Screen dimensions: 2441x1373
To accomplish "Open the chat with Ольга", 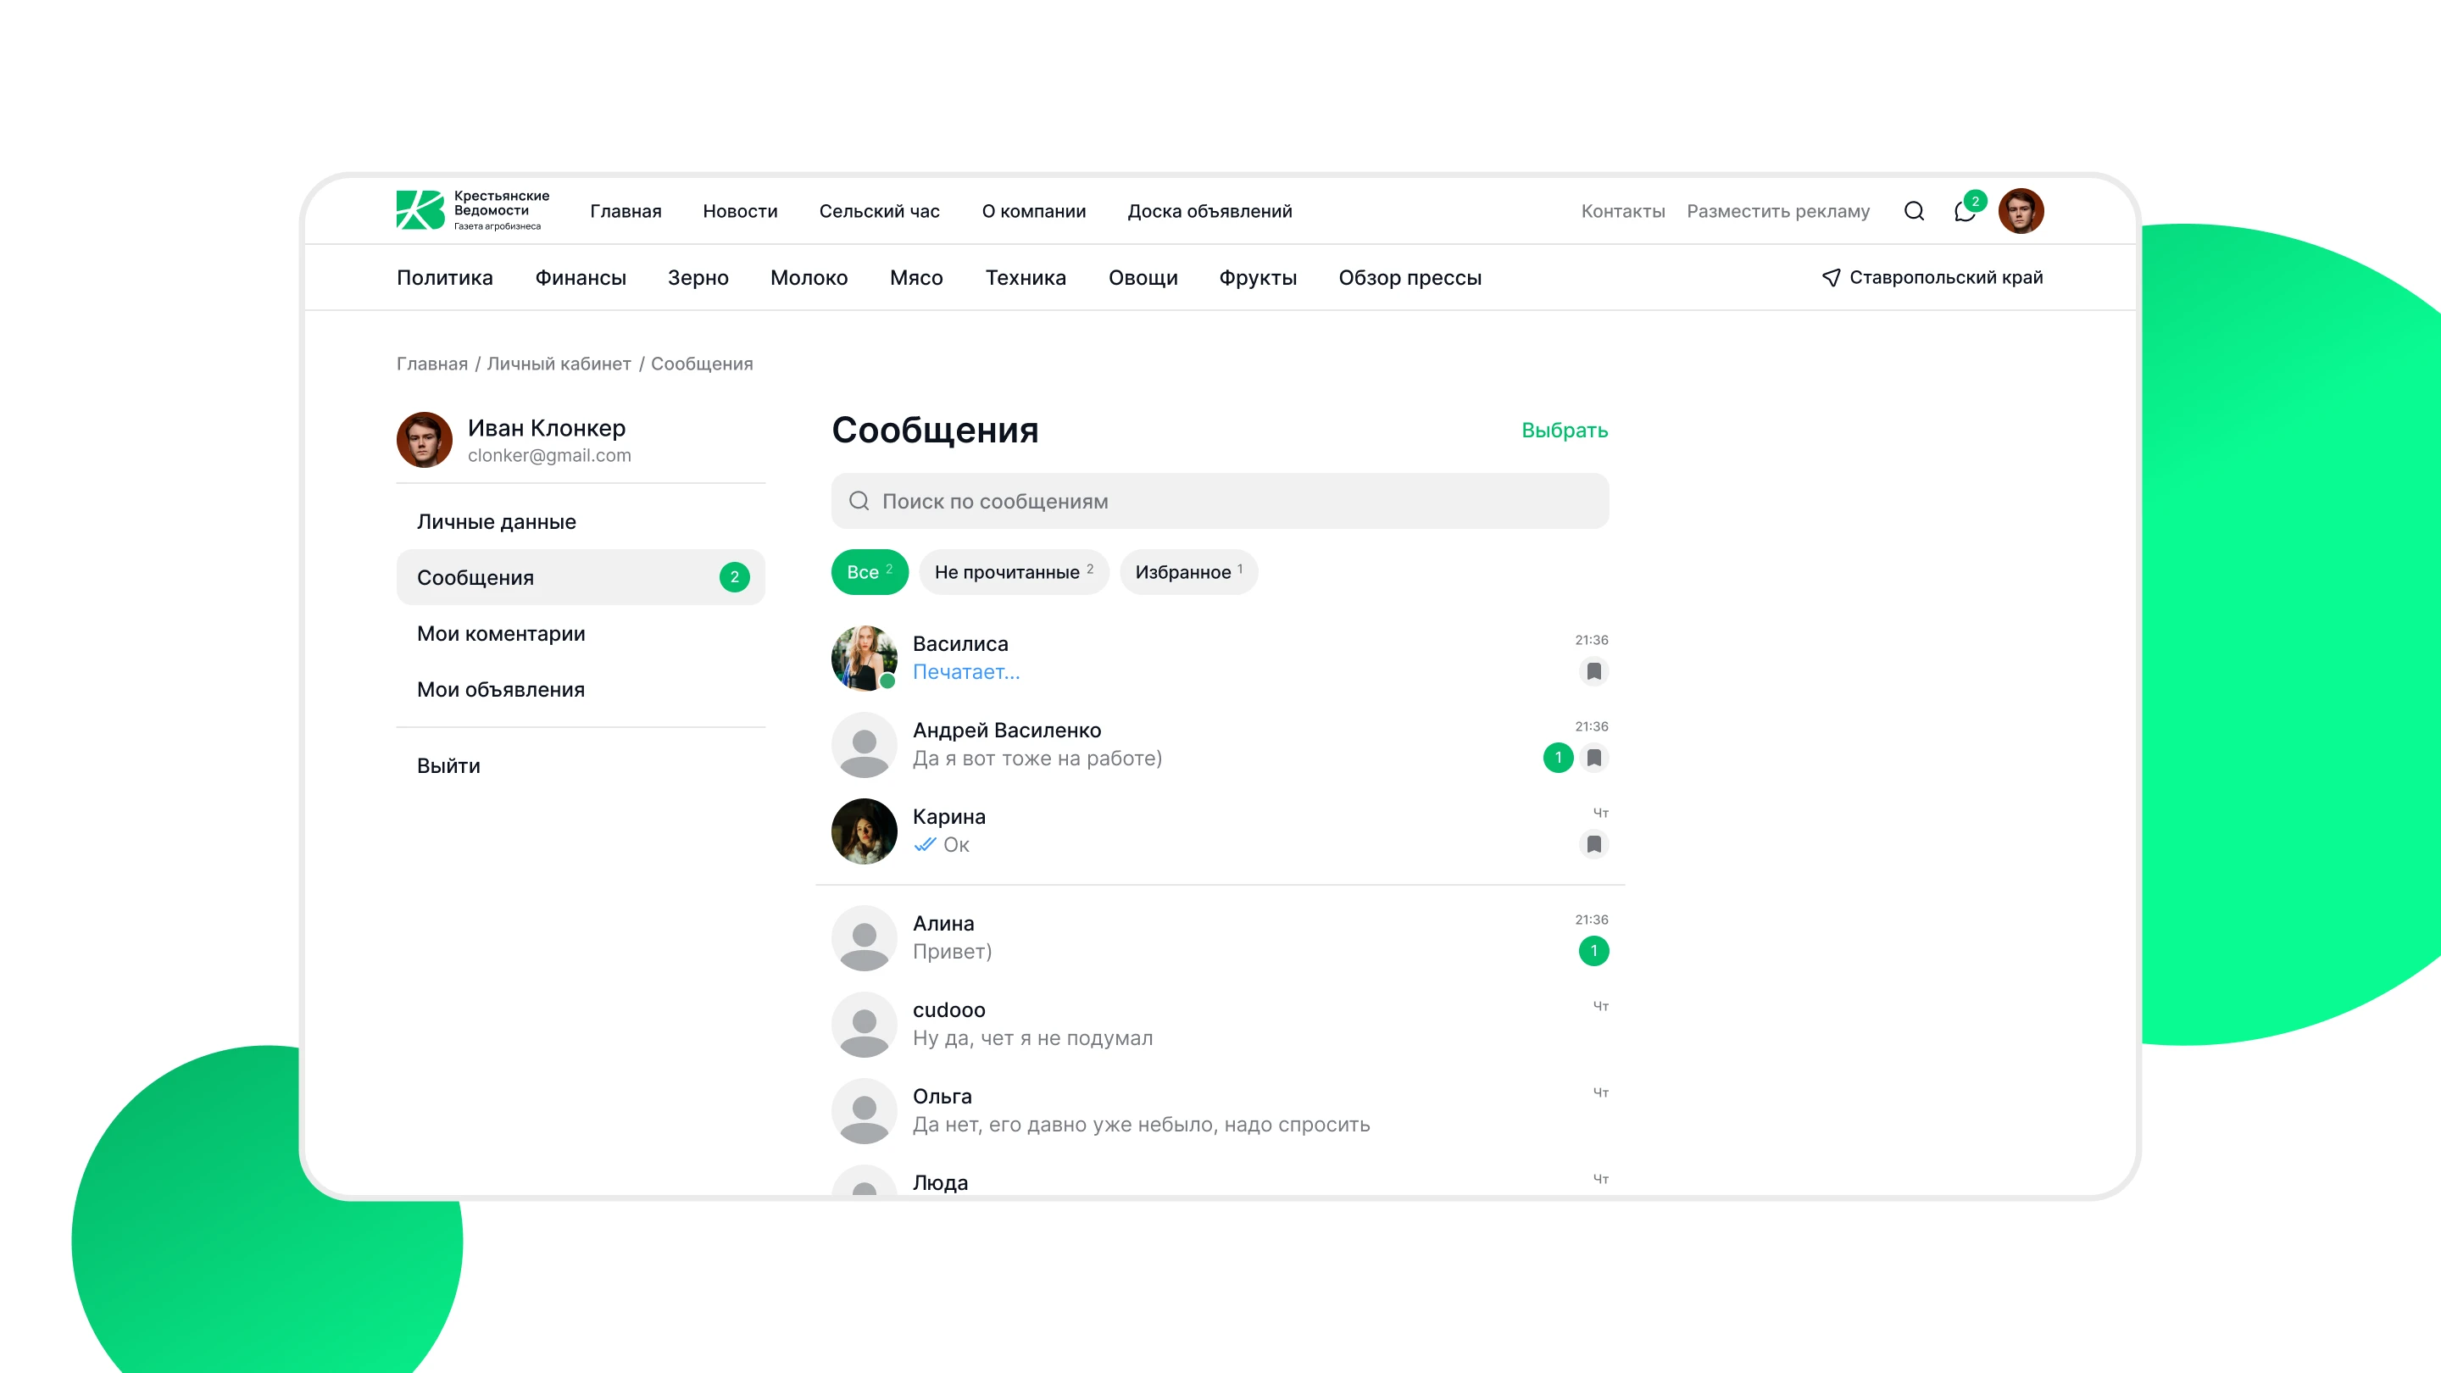I will click(x=1220, y=1110).
